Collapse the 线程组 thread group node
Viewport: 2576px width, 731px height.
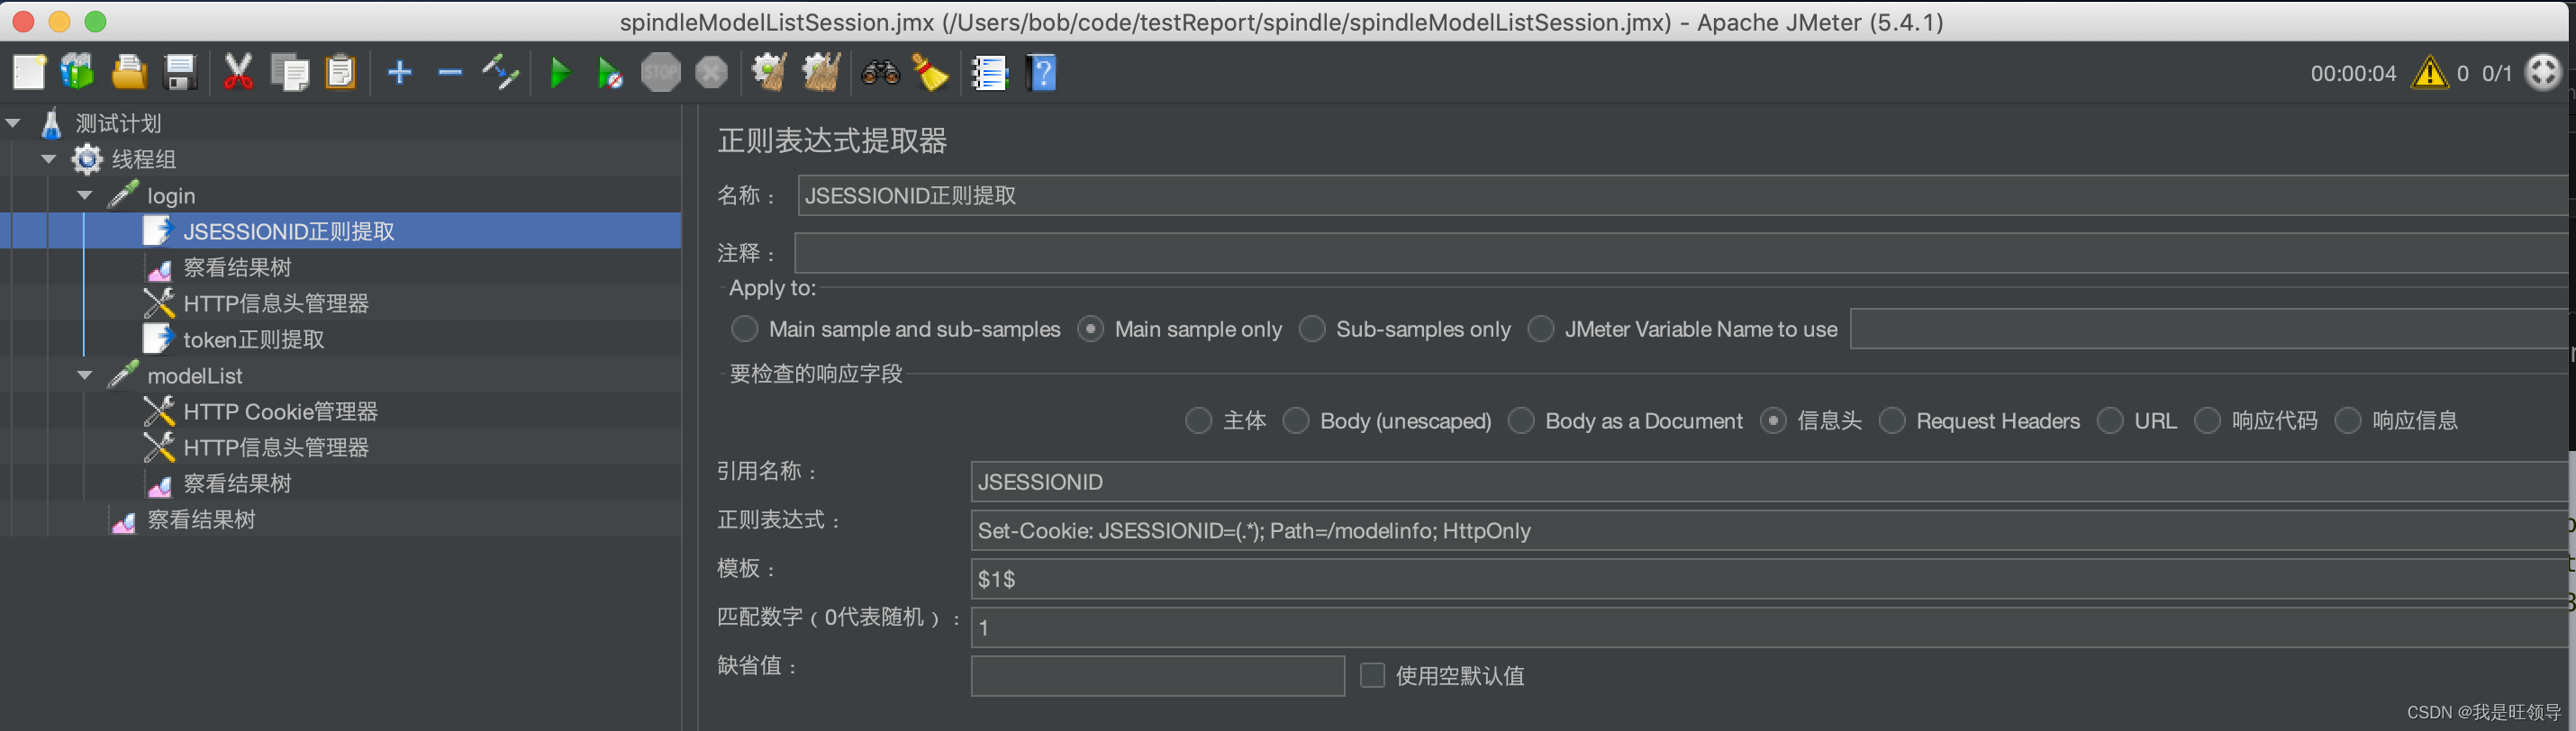pyautogui.click(x=49, y=159)
